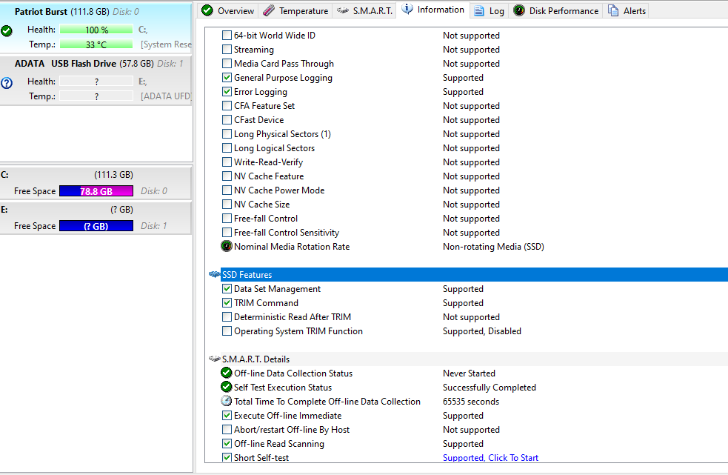Viewport: 728px width, 475px height.
Task: Click the Off-line Read Scanning checkbox
Action: (227, 444)
